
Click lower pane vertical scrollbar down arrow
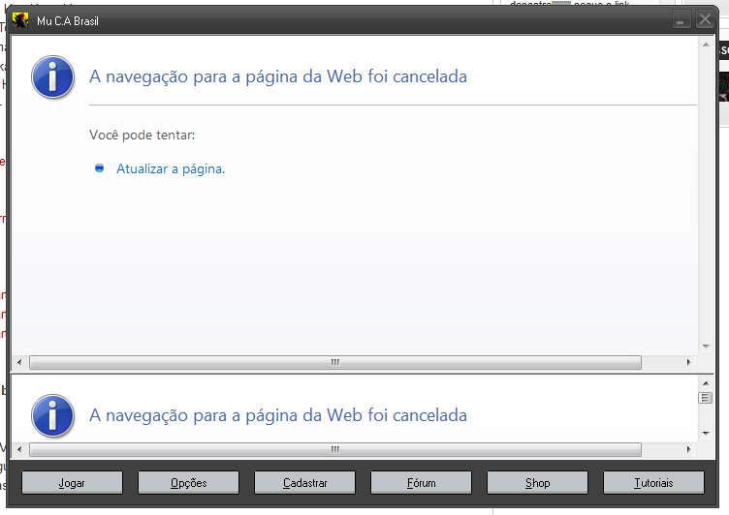(706, 433)
